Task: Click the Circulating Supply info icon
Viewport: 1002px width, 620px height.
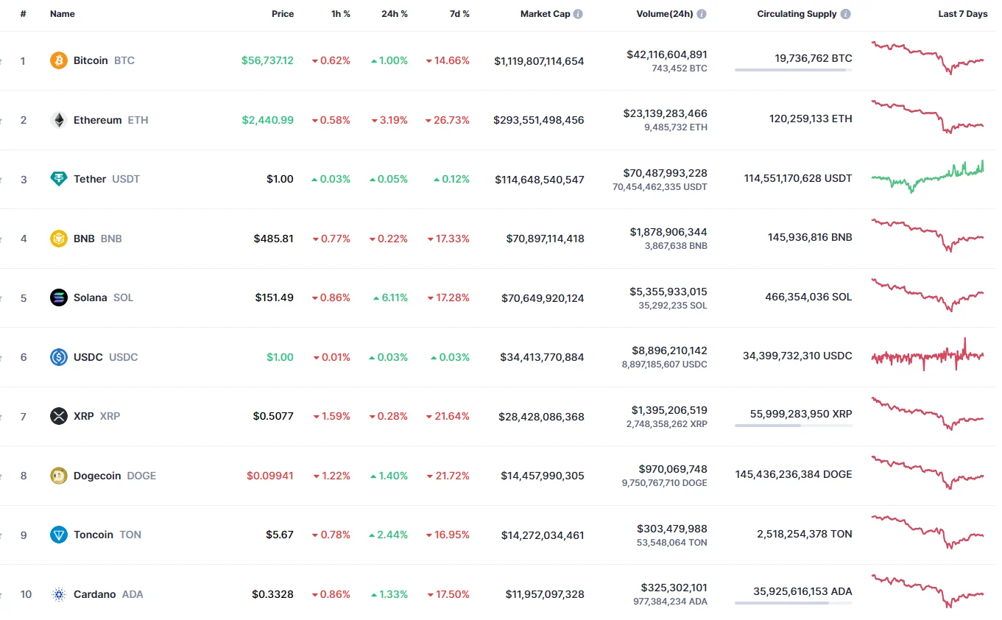Action: (x=846, y=14)
